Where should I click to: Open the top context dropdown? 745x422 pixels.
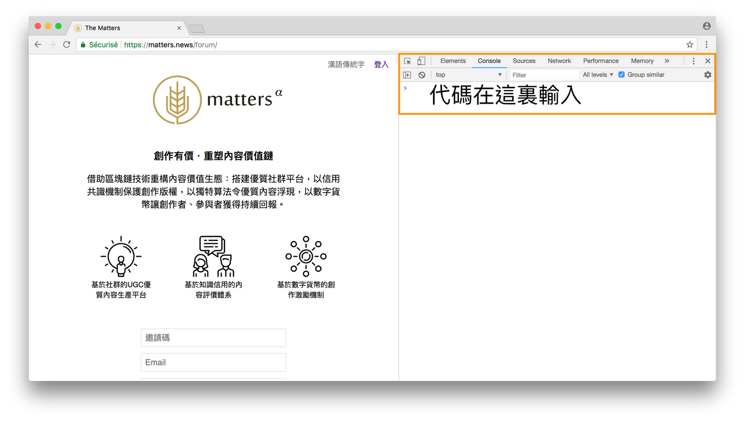coord(468,75)
